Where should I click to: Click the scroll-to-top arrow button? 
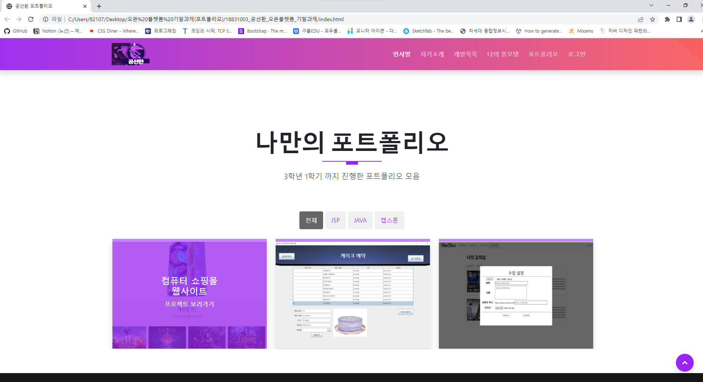[685, 363]
